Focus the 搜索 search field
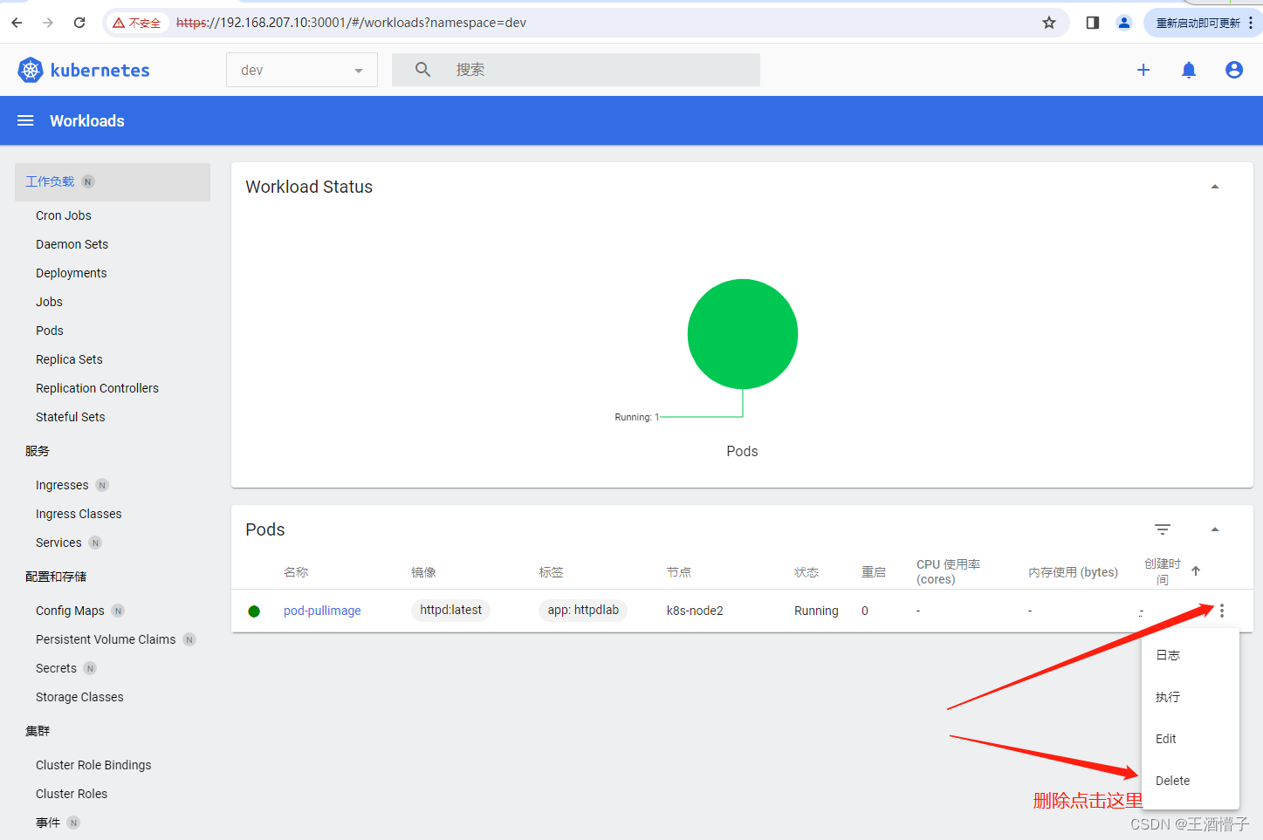 [576, 70]
